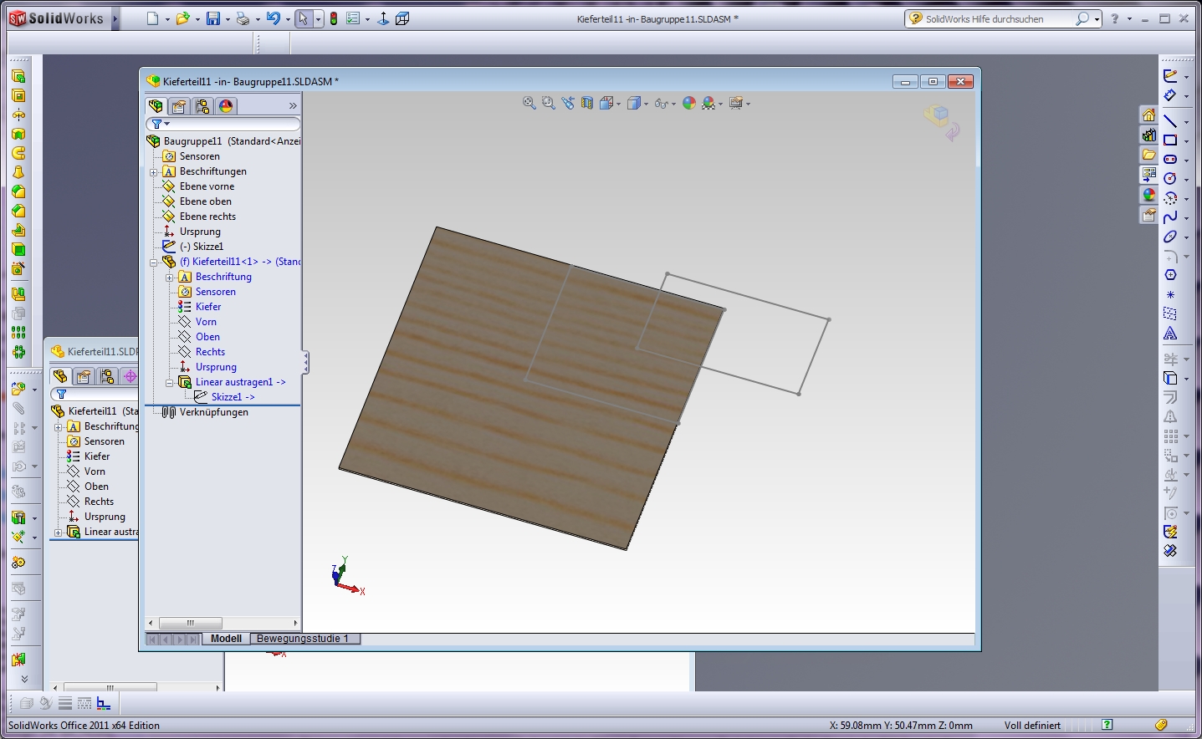Expand the SolidWorks menu arrow beside the logo
1202x739 pixels.
115,18
